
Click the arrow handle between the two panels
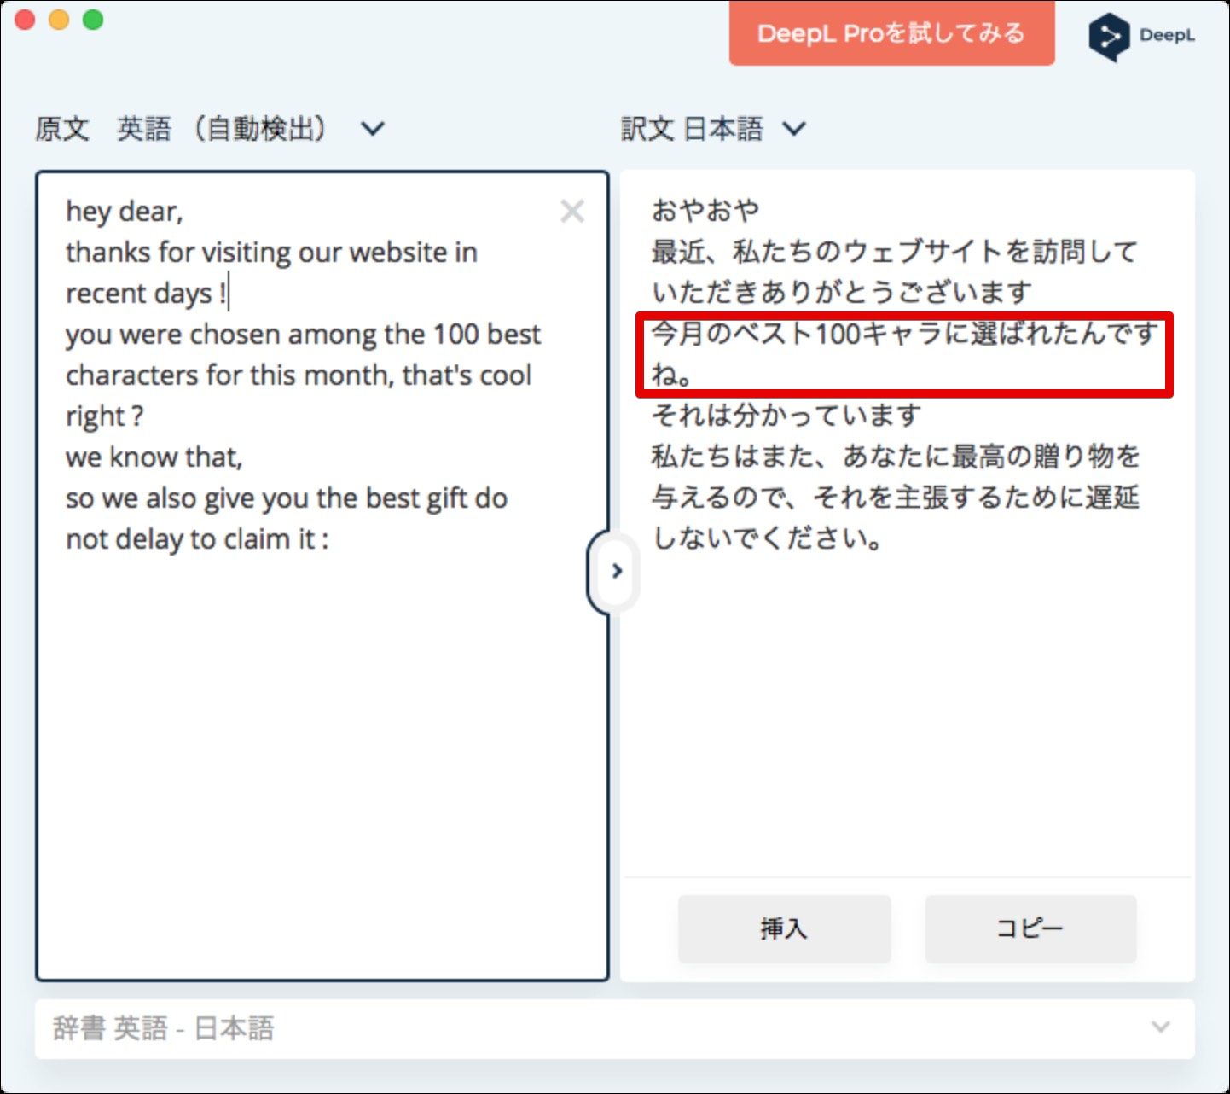pyautogui.click(x=616, y=571)
